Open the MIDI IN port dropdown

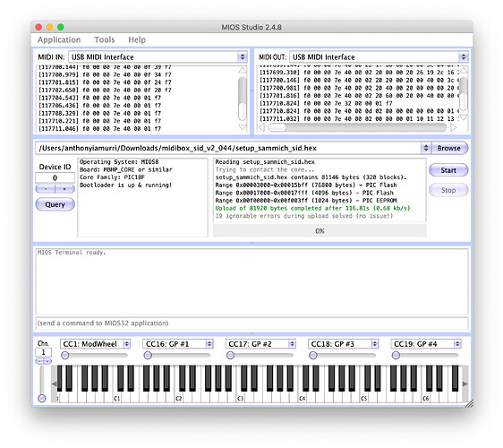click(x=158, y=56)
